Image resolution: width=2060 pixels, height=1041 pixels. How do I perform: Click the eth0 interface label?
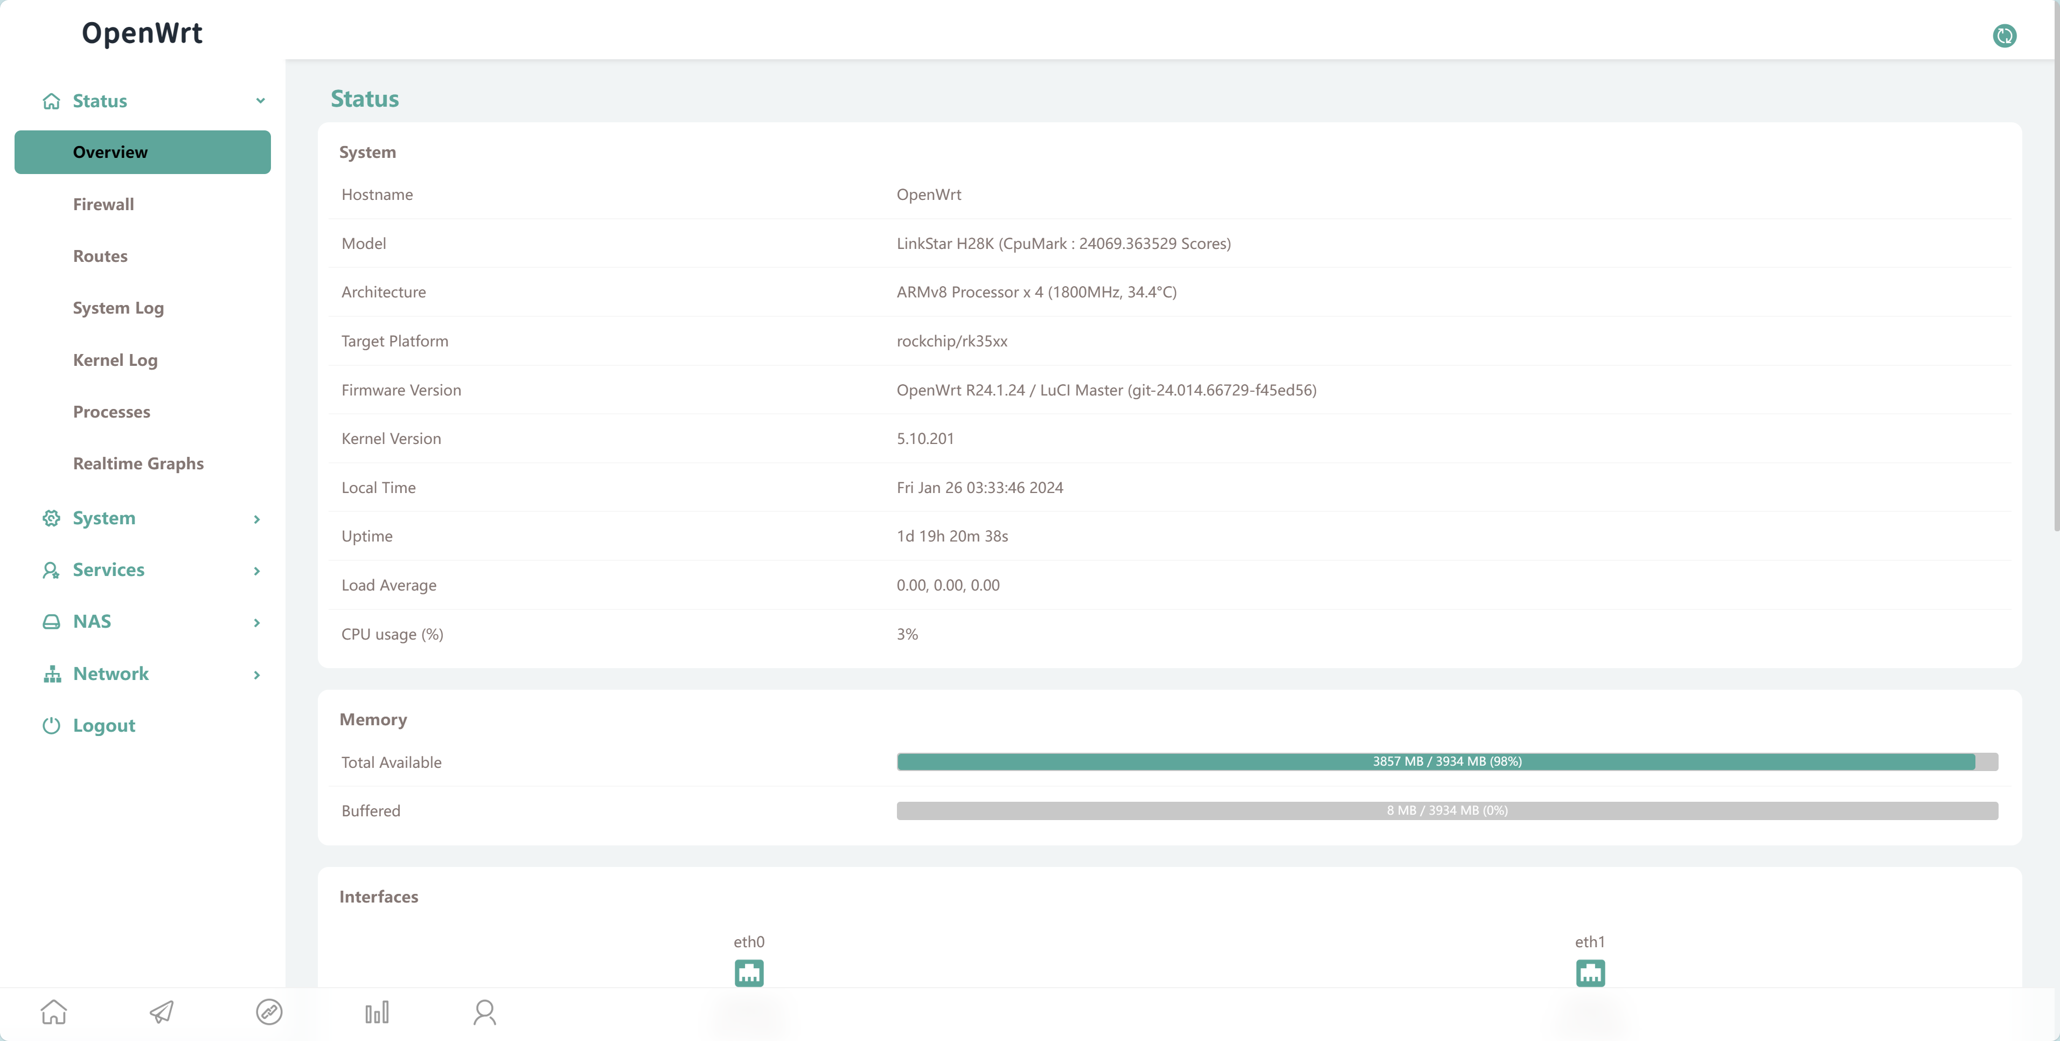click(x=748, y=942)
